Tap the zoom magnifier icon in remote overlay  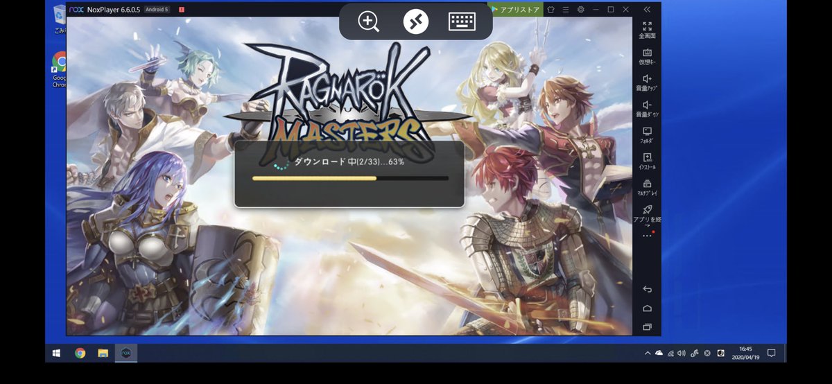(x=369, y=21)
